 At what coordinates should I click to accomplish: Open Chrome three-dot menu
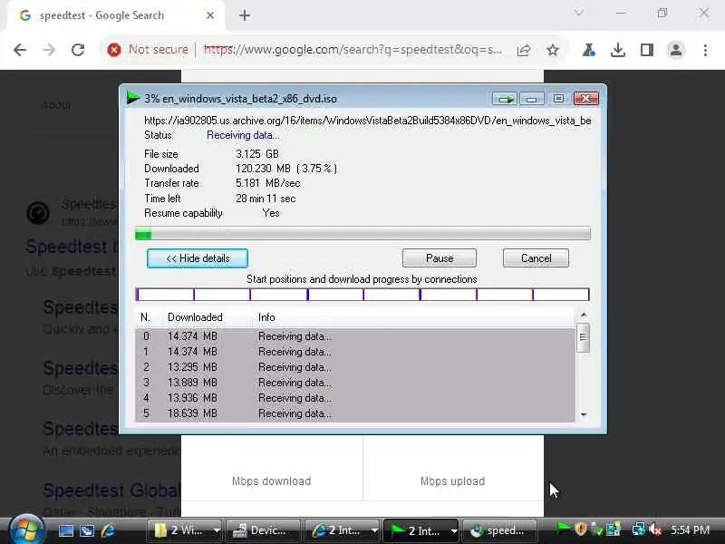coord(705,50)
